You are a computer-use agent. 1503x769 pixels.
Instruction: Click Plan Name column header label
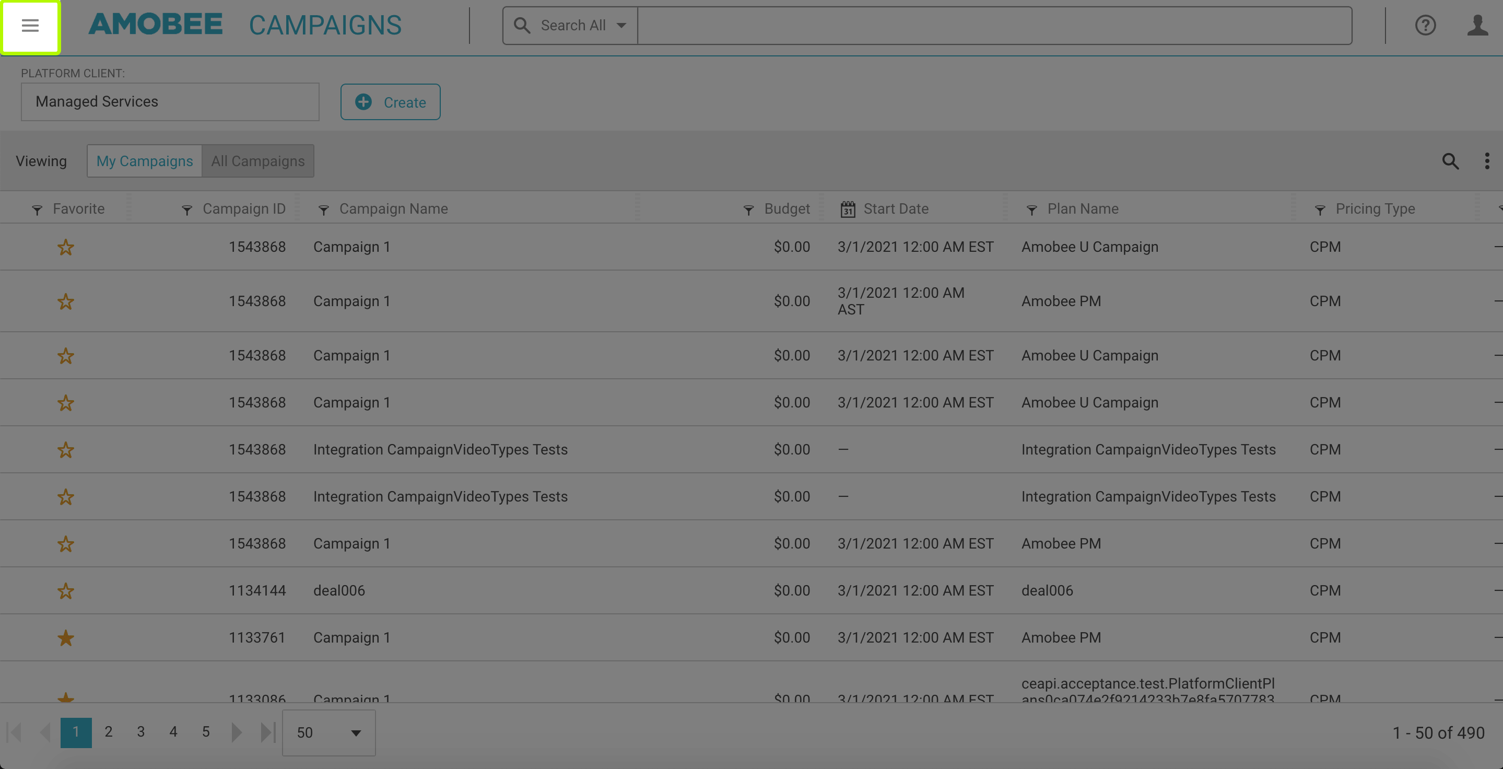pyautogui.click(x=1083, y=209)
